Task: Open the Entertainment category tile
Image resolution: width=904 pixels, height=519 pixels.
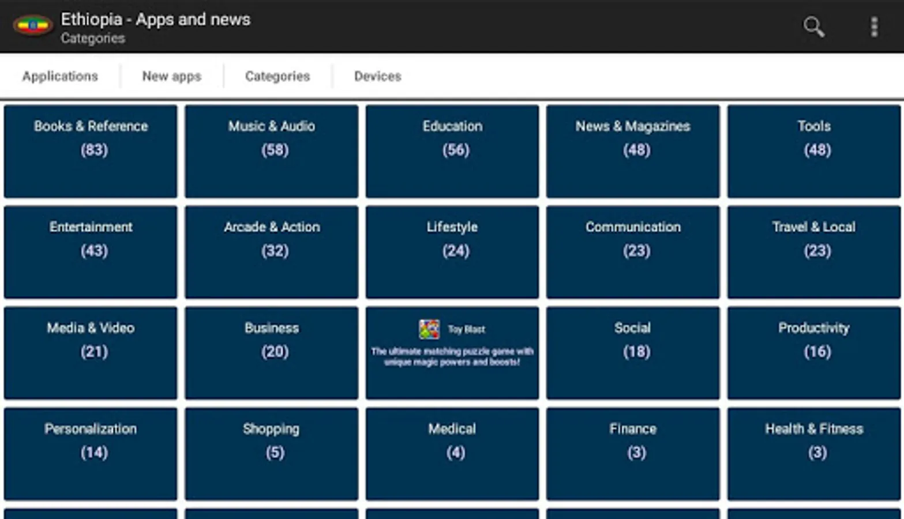Action: 91,252
